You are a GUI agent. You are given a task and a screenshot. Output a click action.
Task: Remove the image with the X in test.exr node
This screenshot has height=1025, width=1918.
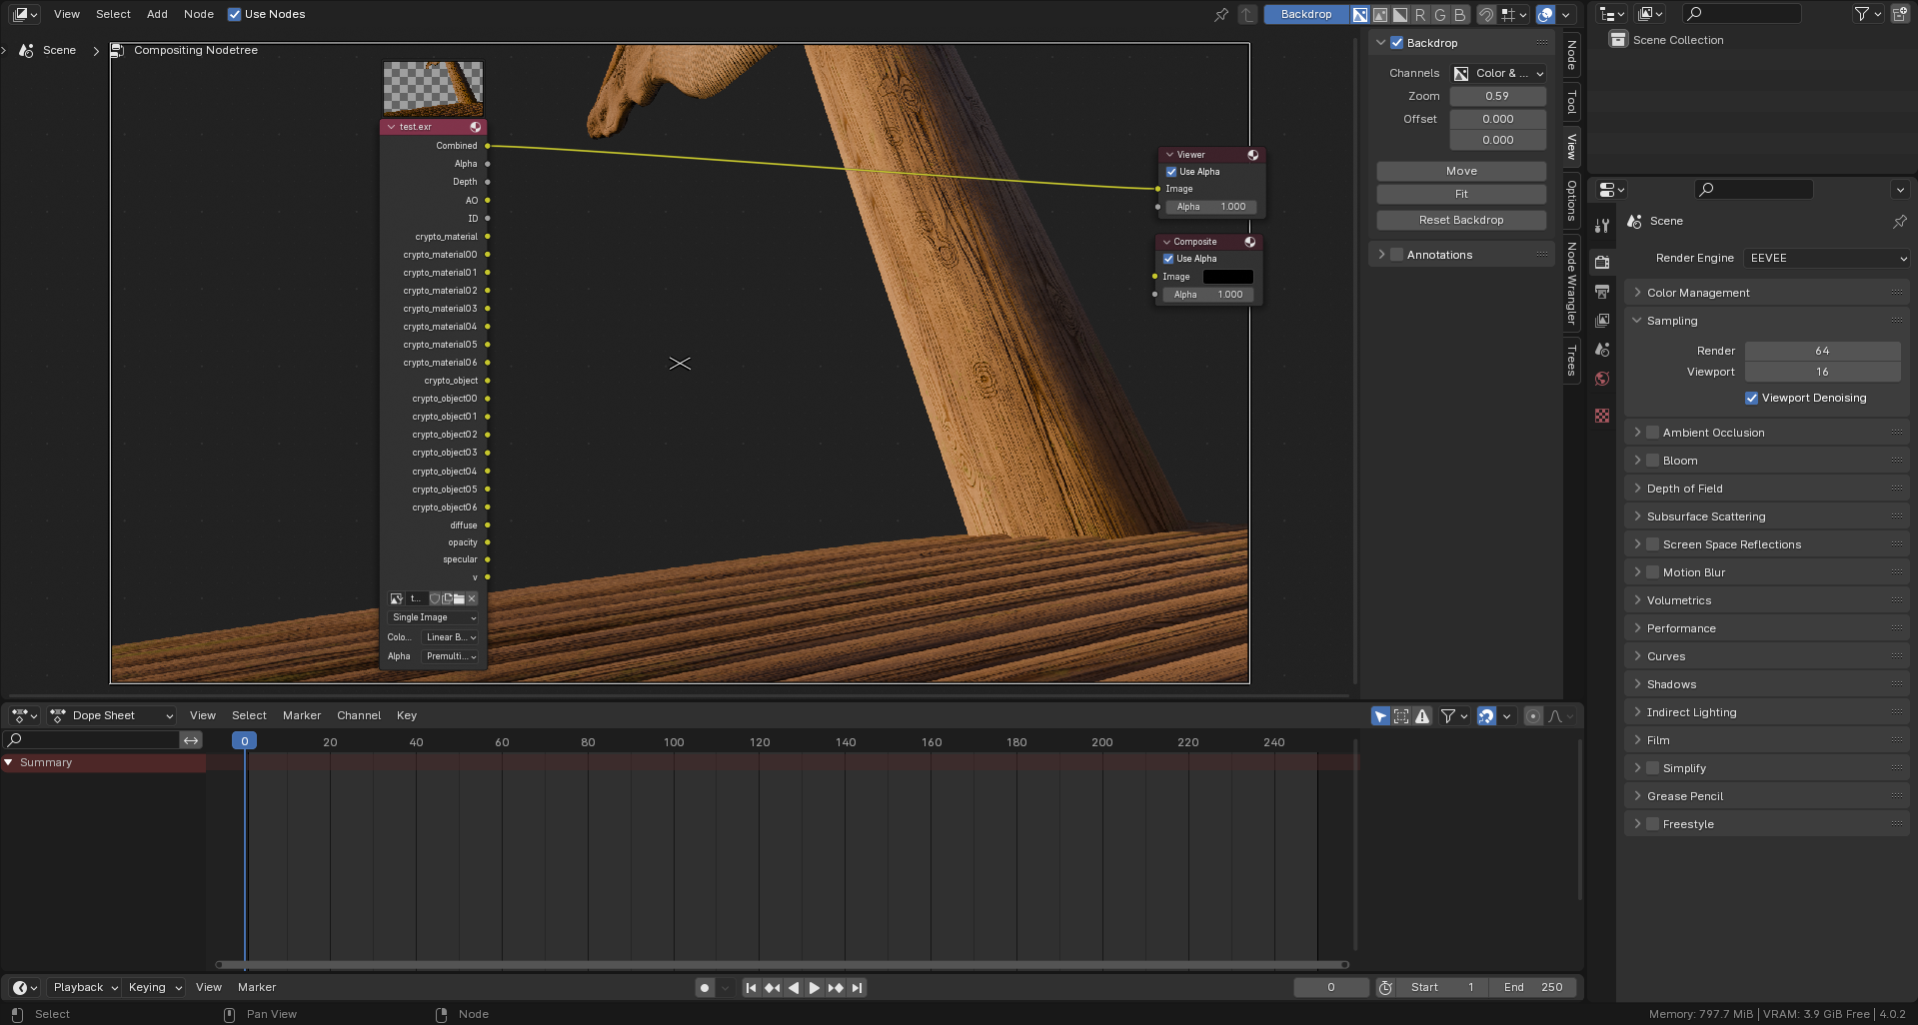point(472,598)
